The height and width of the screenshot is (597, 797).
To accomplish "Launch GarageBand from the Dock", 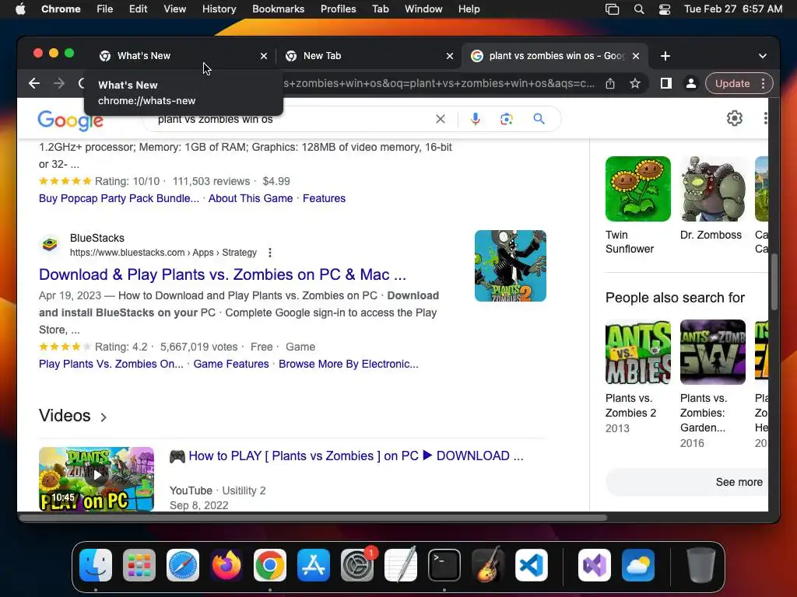I will [488, 565].
